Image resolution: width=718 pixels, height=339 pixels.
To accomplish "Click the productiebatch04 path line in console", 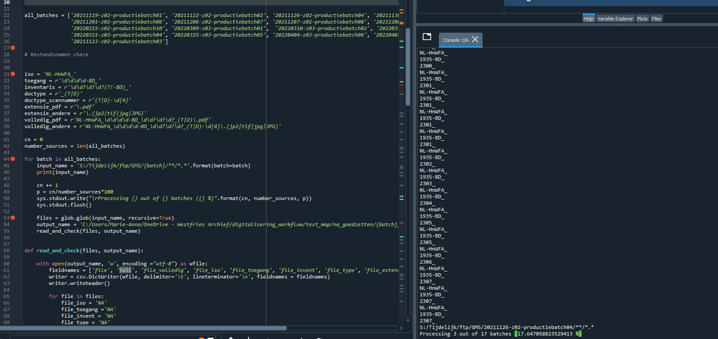I will tap(507, 327).
